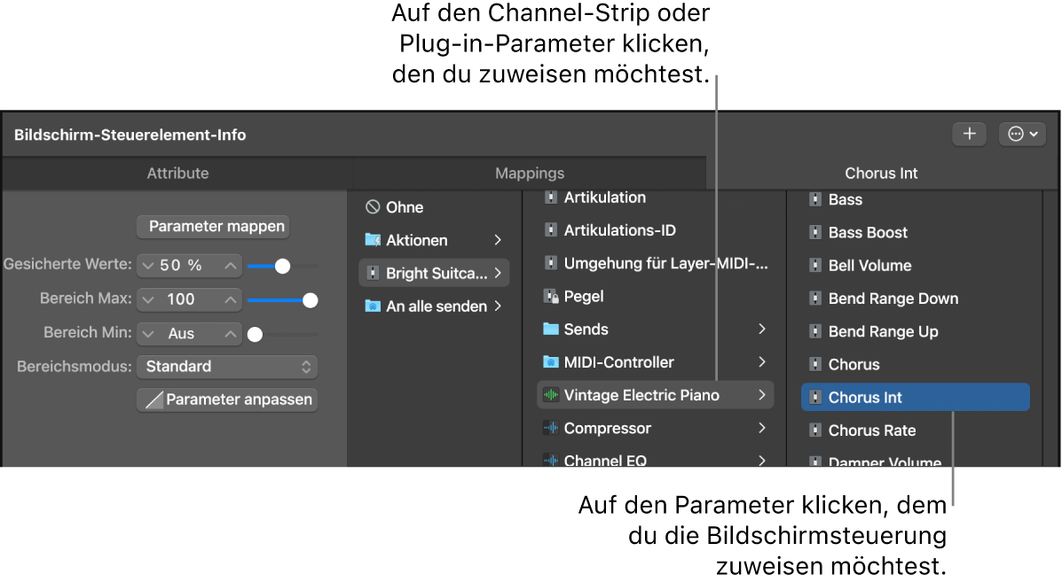The width and height of the screenshot is (1062, 582).
Task: Click the fader icon beside Chorus Rate
Action: pos(814,430)
